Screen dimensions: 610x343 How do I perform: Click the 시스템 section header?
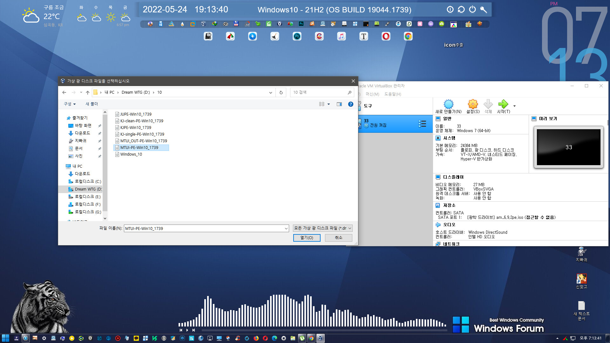pos(449,138)
